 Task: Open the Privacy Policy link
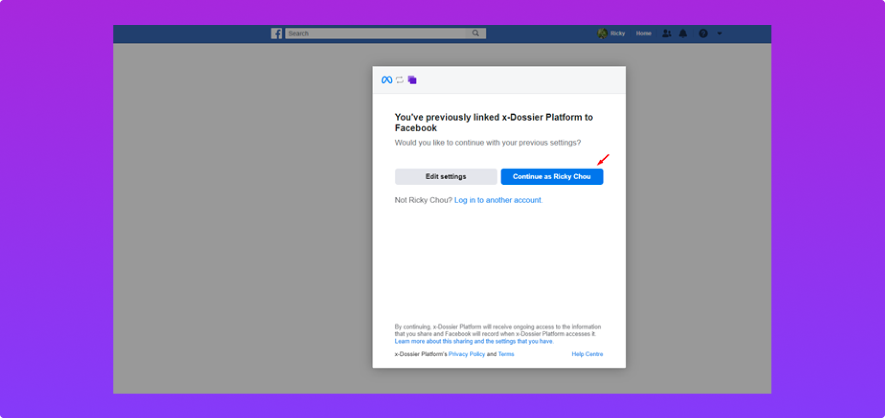(466, 354)
